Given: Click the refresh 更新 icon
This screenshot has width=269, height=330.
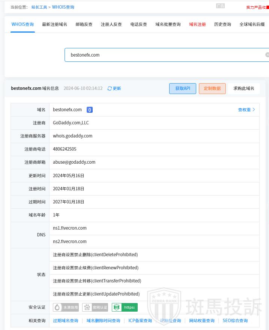Looking at the screenshot, I should (110, 88).
